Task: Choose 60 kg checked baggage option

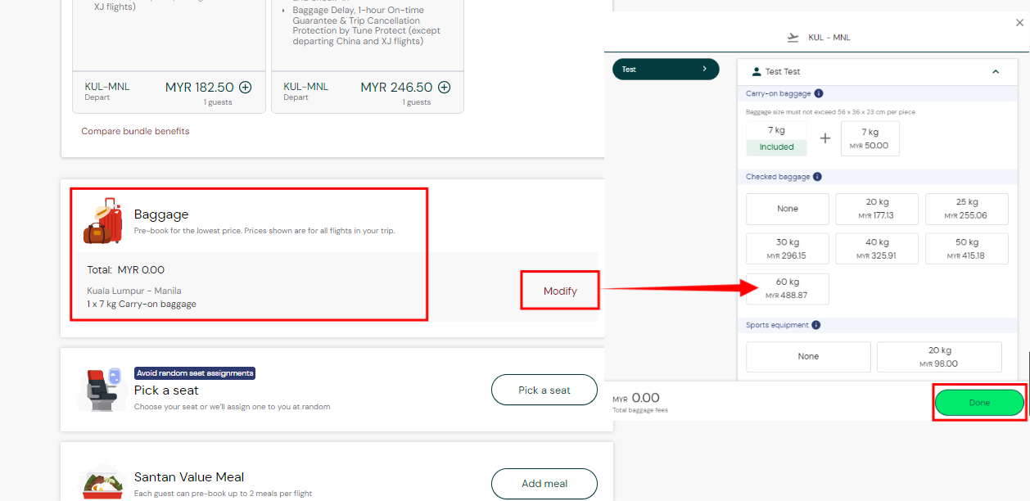Action: point(787,288)
